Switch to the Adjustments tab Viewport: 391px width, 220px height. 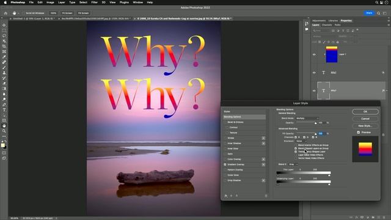point(319,21)
